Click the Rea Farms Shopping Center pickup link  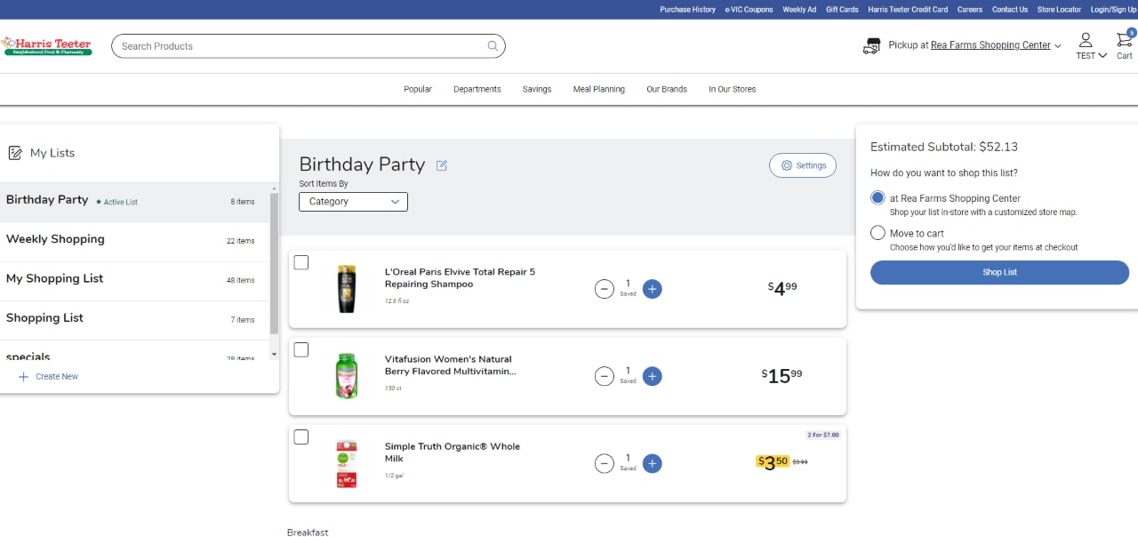990,45
